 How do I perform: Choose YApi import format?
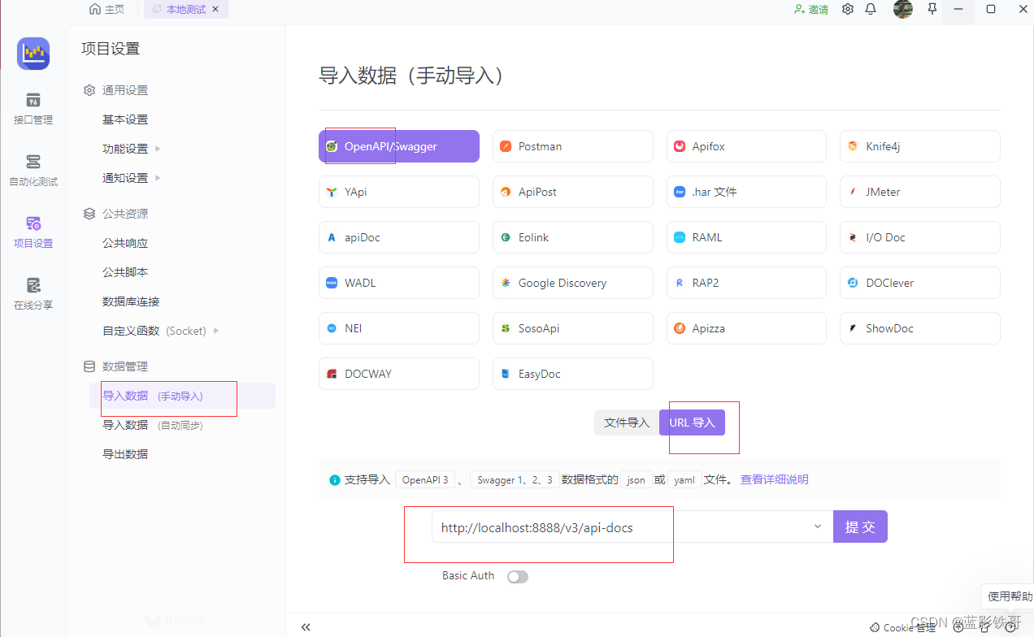[399, 192]
